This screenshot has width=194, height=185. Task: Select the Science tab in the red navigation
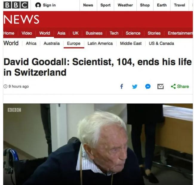pyautogui.click(x=133, y=33)
